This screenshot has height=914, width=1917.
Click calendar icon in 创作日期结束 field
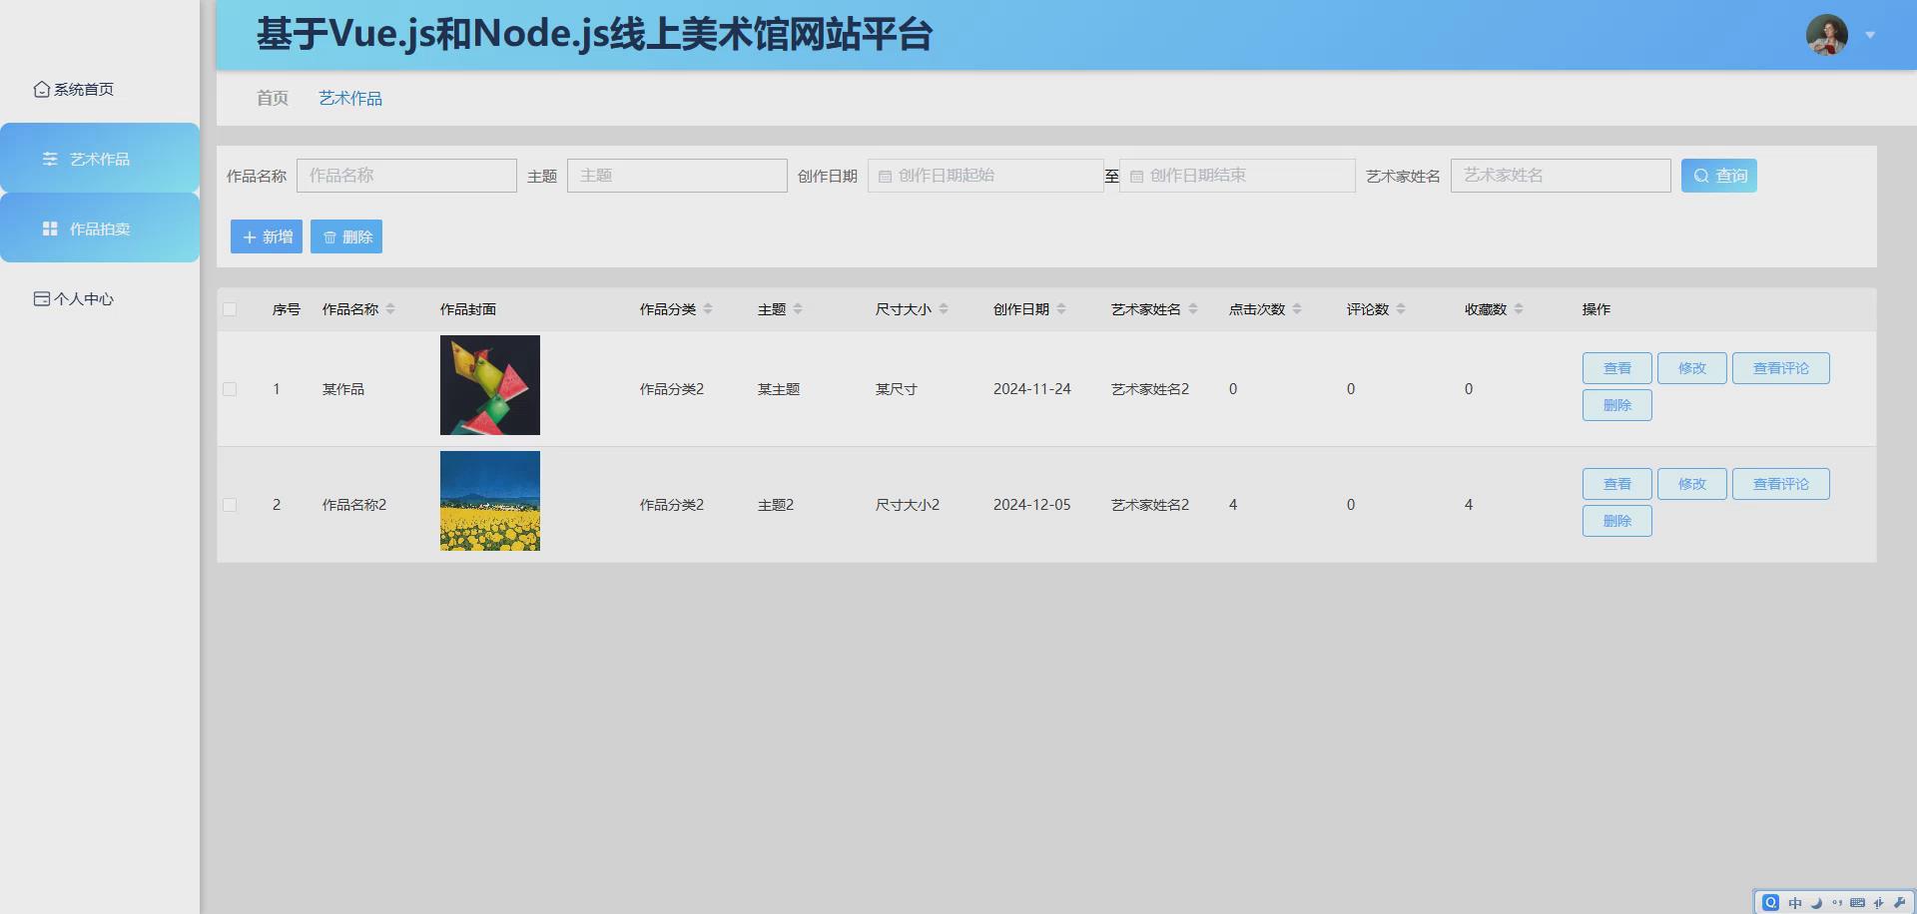(1137, 176)
